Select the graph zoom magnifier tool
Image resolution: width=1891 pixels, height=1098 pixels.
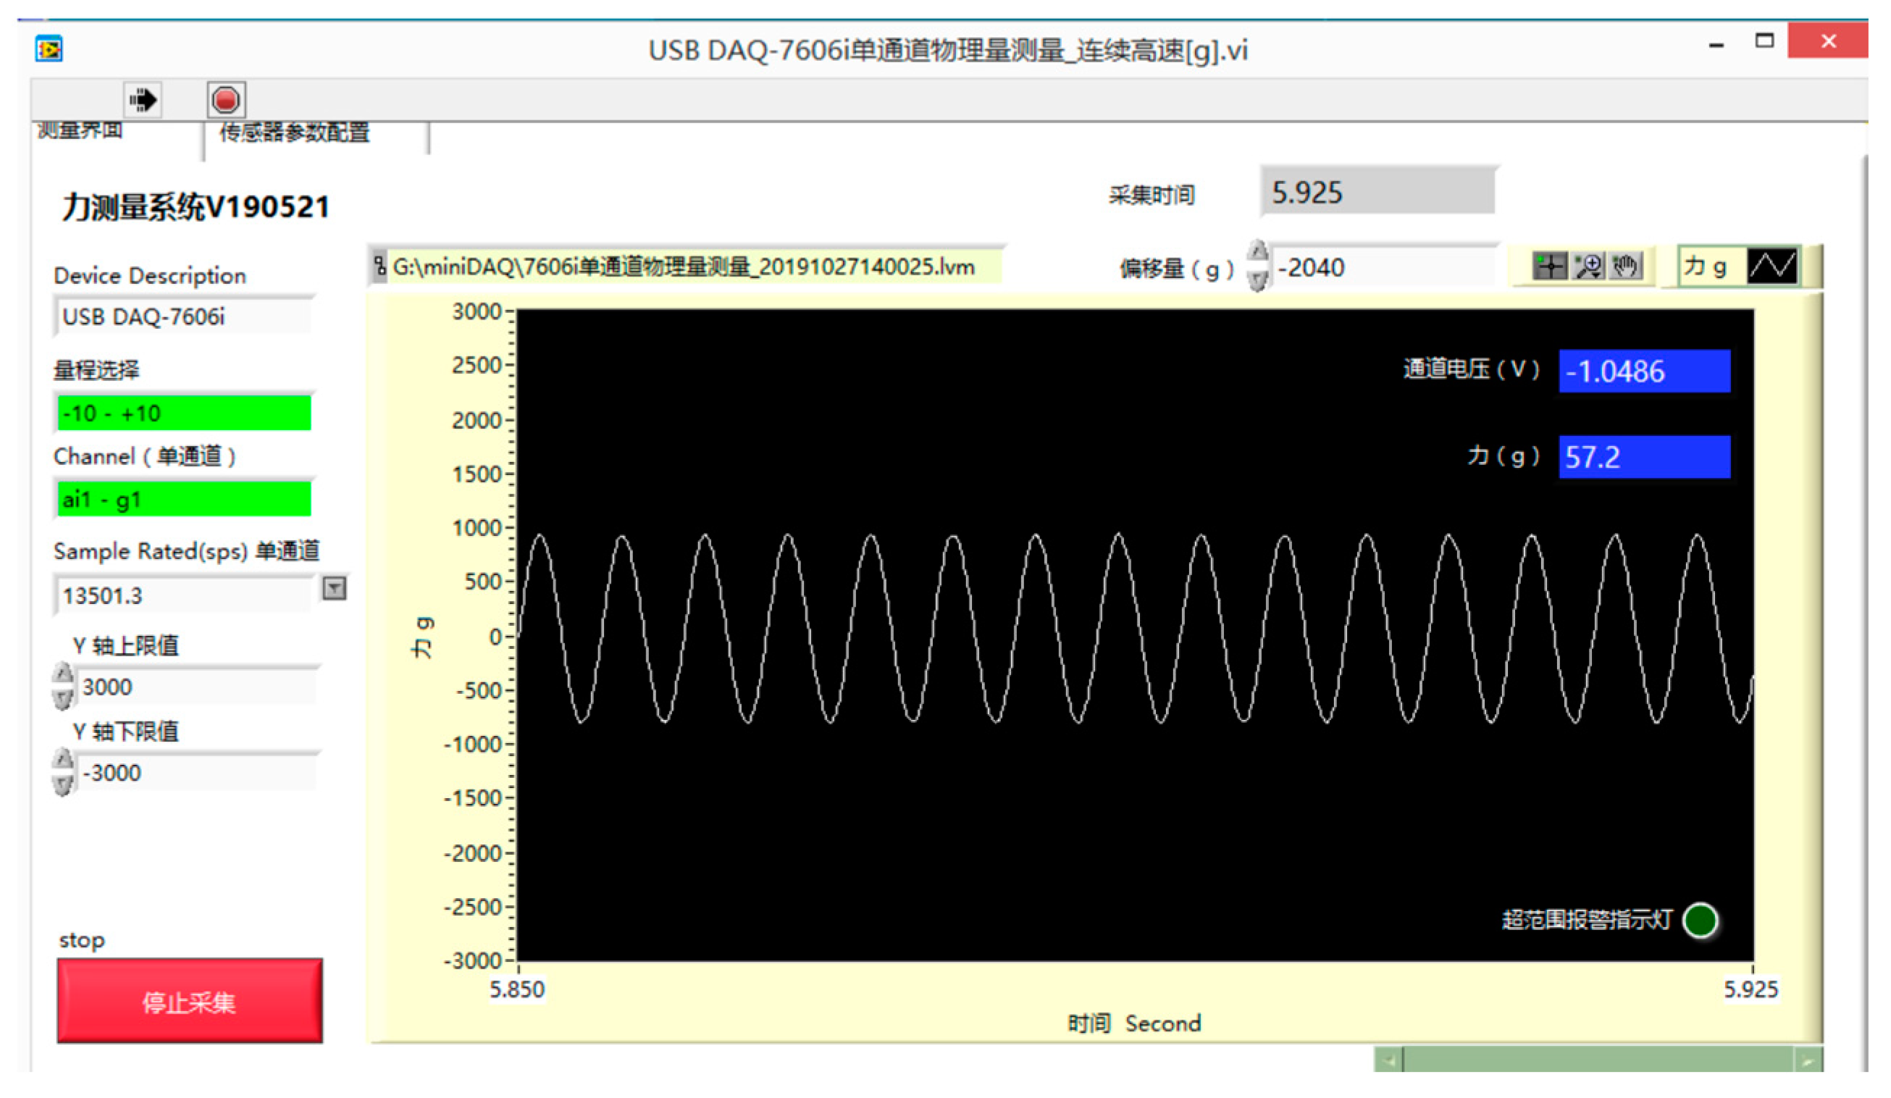point(1588,267)
